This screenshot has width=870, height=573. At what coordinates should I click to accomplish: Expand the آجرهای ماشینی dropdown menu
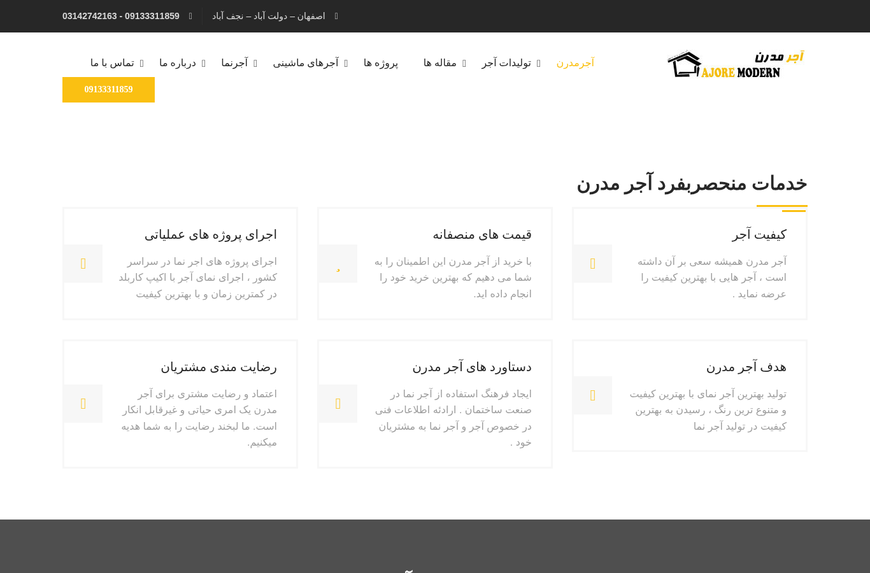coord(310,63)
